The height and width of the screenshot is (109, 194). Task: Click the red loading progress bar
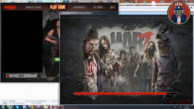(126, 94)
